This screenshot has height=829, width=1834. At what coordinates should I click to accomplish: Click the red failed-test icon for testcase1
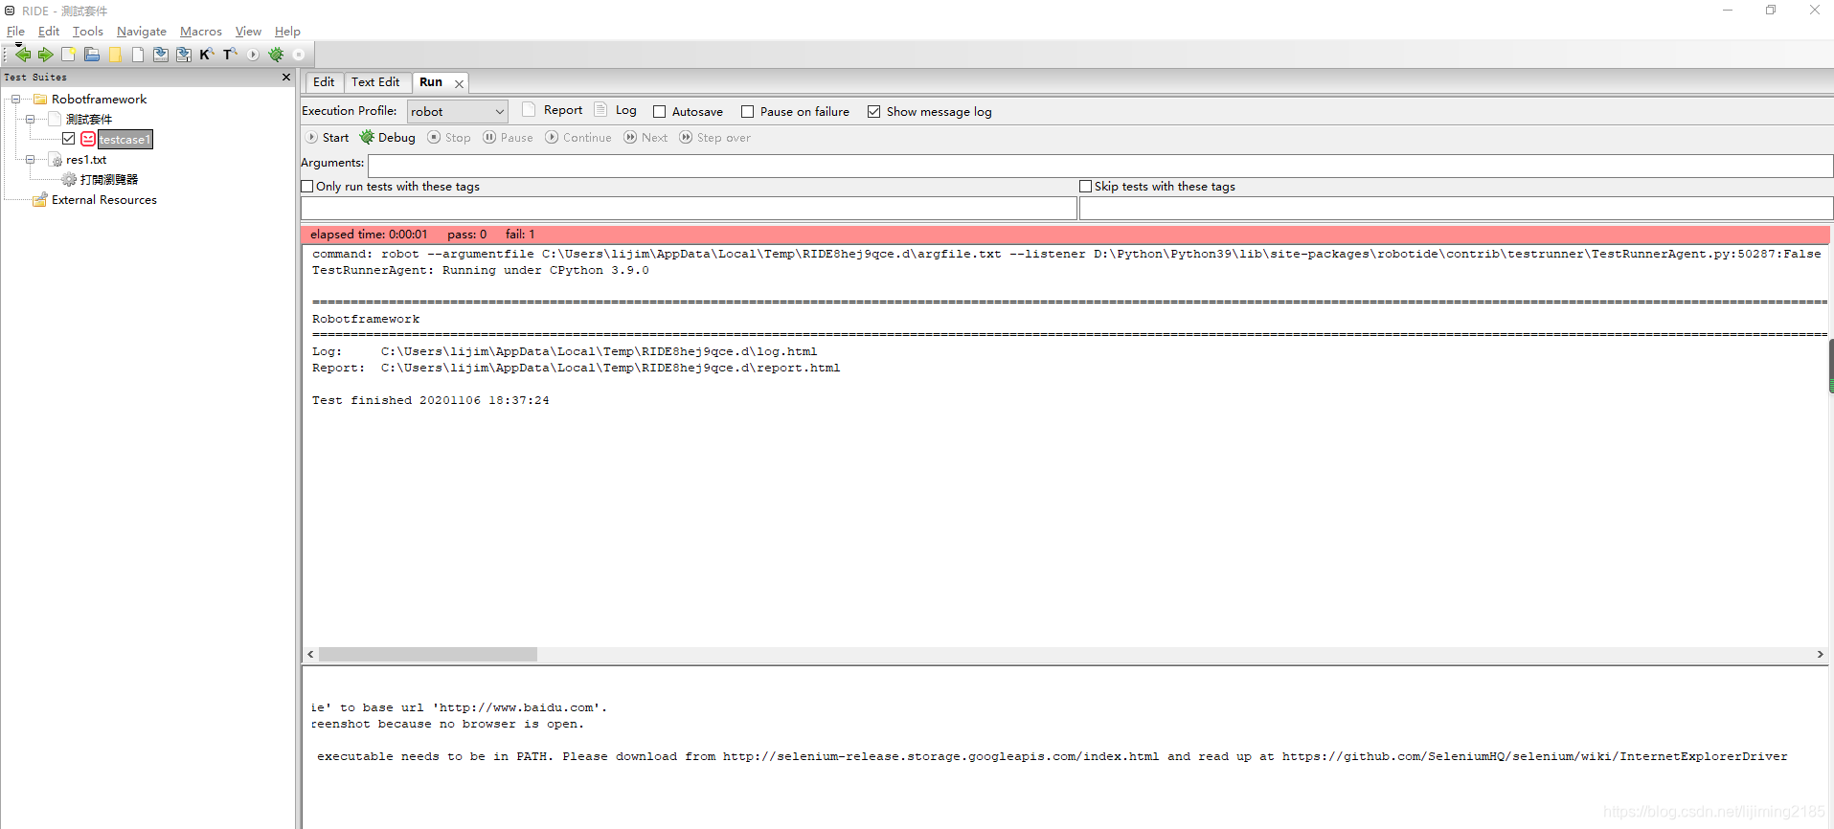(x=88, y=140)
